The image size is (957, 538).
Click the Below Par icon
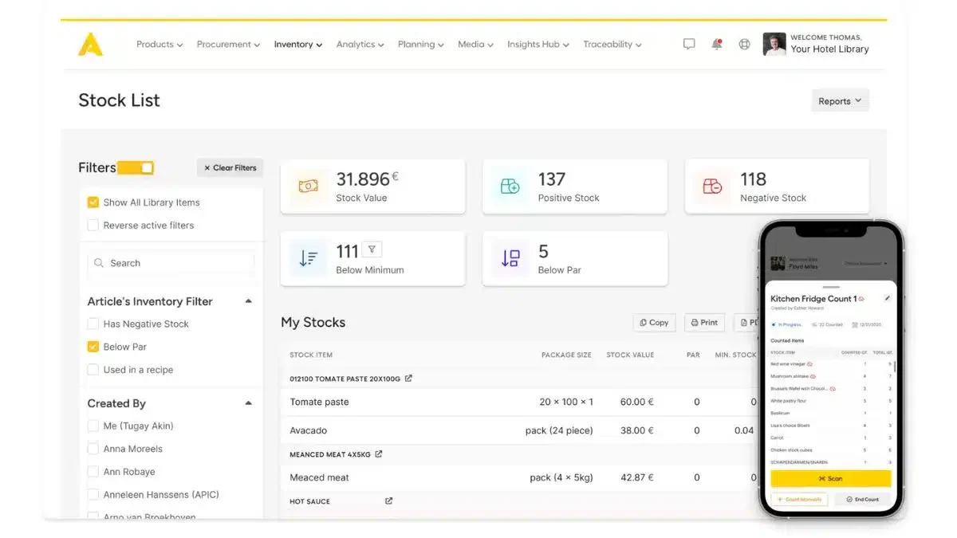coord(510,258)
